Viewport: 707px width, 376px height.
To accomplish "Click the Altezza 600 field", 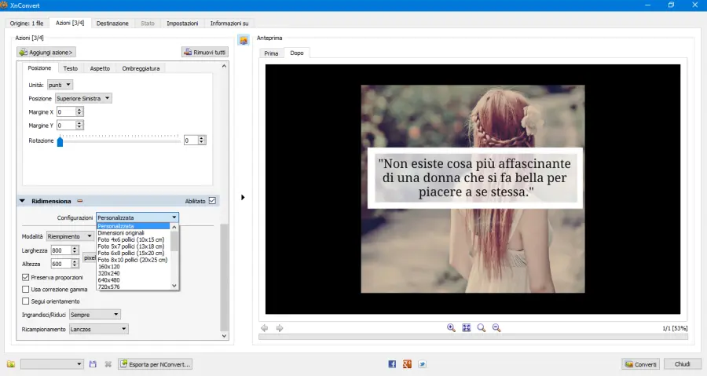I will (x=60, y=264).
